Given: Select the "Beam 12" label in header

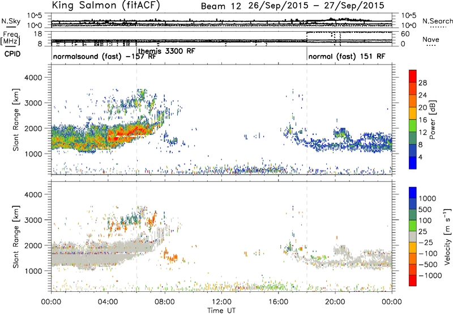Looking at the screenshot, I should point(221,6).
